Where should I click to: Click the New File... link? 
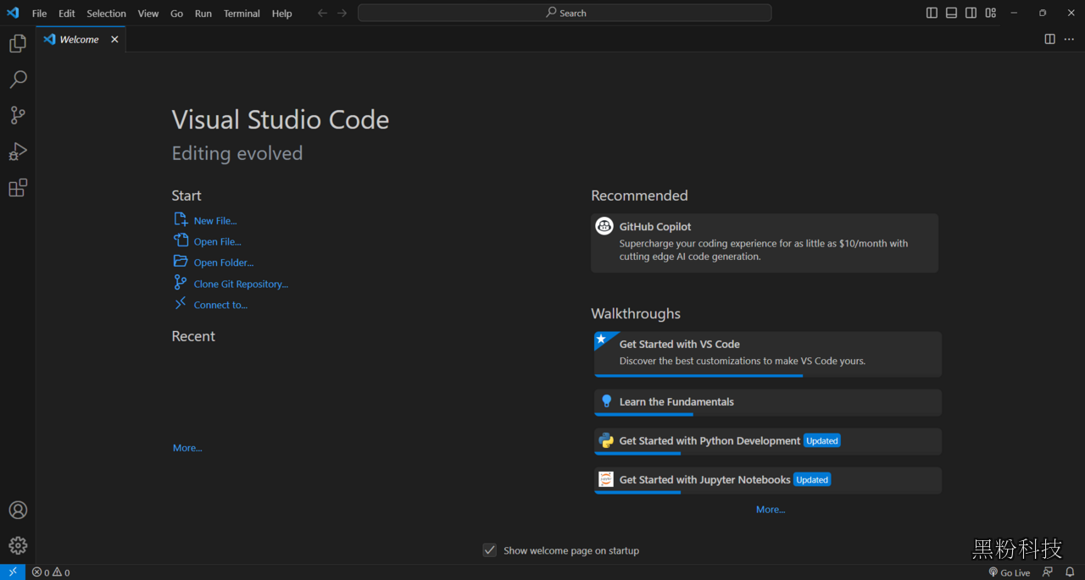point(215,220)
